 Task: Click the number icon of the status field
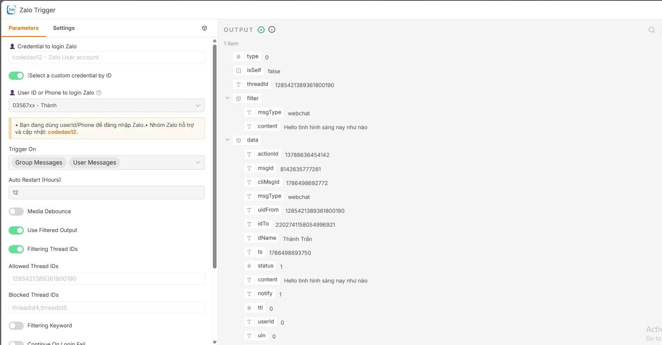coord(249,266)
